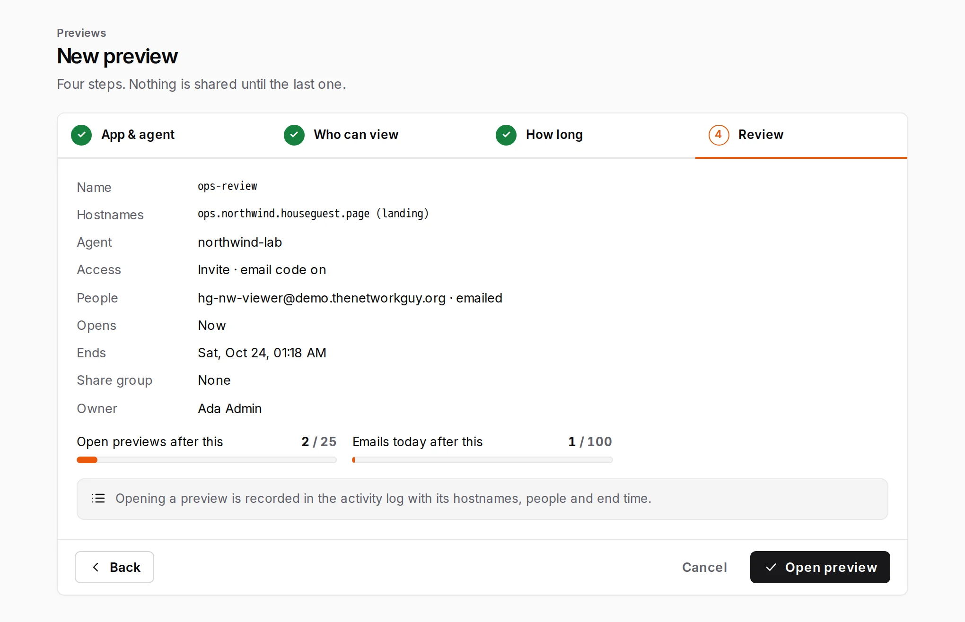The image size is (965, 622).
Task: Click the activity log notice text
Action: pos(384,499)
